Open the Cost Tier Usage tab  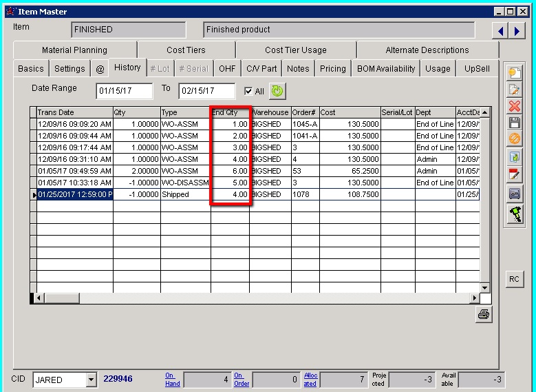pos(296,50)
